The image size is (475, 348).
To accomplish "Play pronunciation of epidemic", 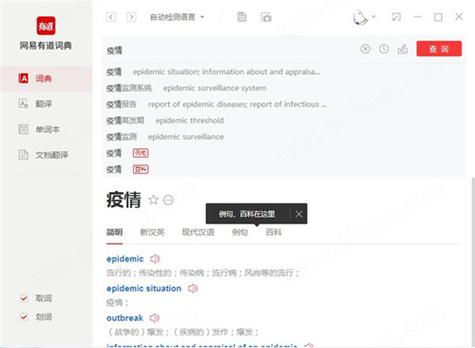I will 155,259.
